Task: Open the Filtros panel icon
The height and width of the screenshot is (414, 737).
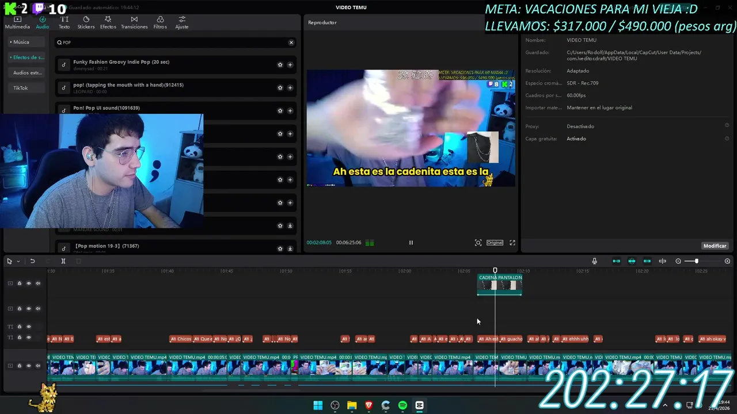Action: [160, 22]
